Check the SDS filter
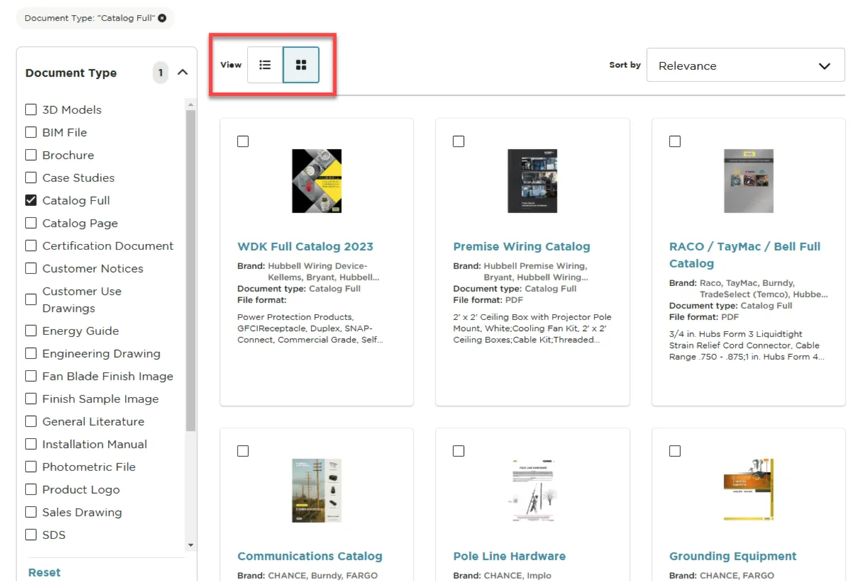Screen dimensions: 859x581 point(31,534)
